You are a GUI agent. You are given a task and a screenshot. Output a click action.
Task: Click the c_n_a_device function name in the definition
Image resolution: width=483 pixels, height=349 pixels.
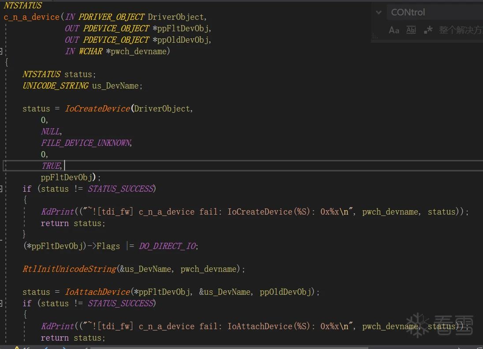31,17
